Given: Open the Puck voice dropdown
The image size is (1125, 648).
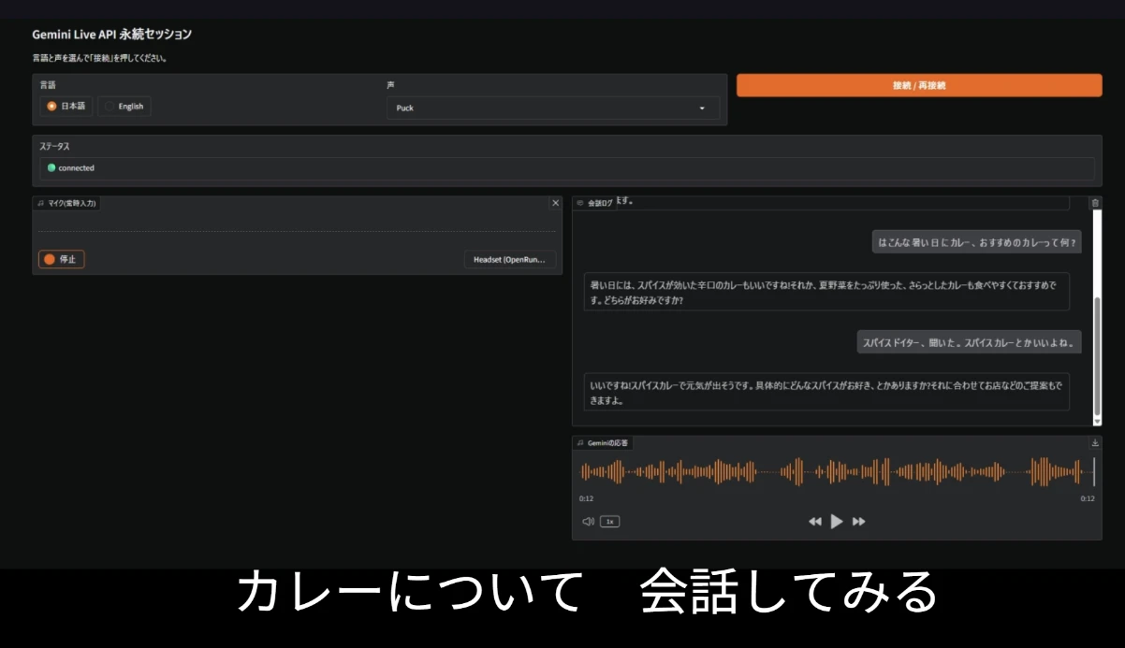Looking at the screenshot, I should pyautogui.click(x=553, y=108).
